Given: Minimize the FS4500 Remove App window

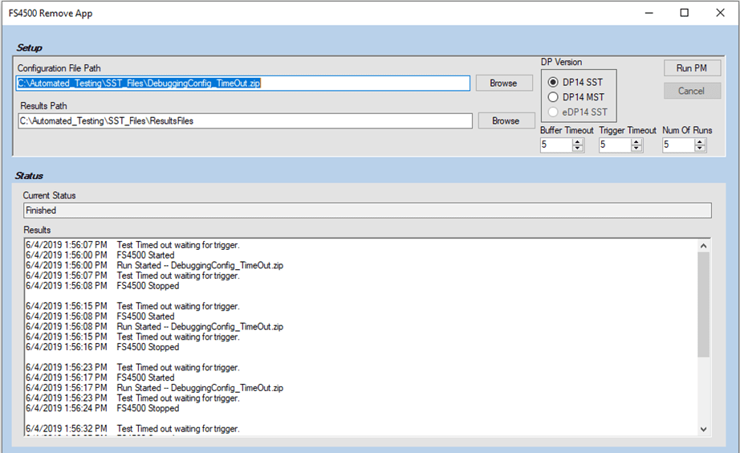Looking at the screenshot, I should [649, 13].
